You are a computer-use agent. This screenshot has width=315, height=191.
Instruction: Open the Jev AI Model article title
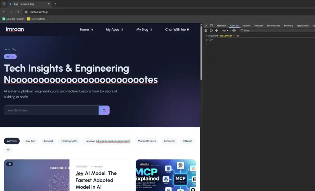click(96, 180)
